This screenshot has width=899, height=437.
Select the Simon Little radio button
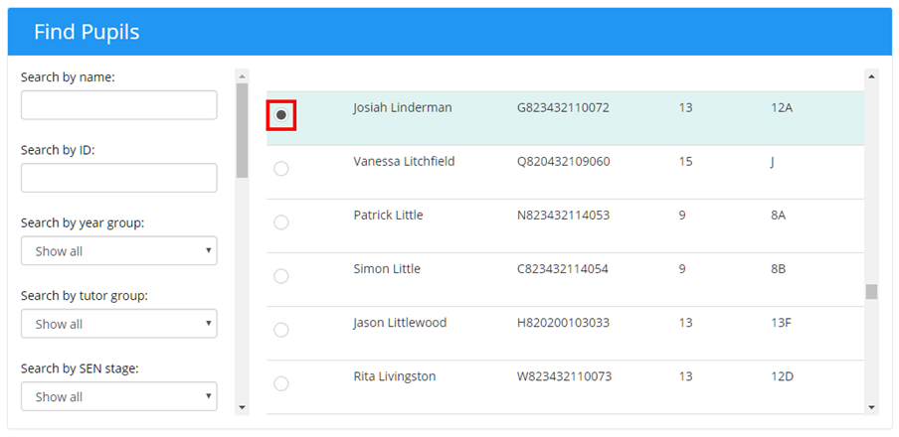click(x=281, y=276)
